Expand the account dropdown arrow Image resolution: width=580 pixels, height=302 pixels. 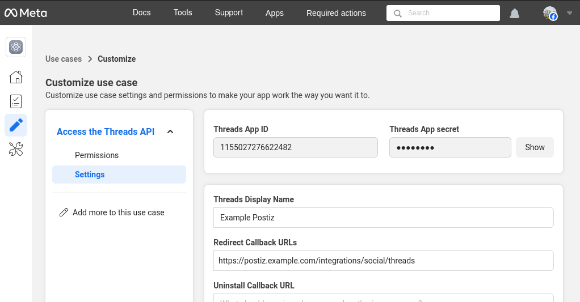[569, 13]
